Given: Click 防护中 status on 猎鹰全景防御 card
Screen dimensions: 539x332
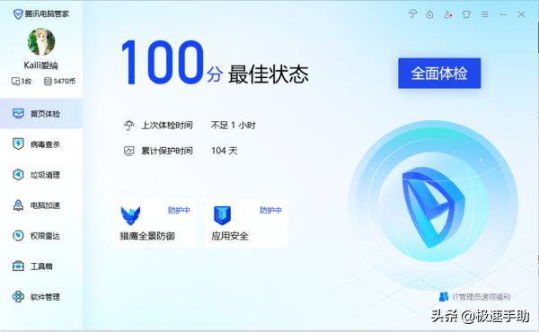Looking at the screenshot, I should point(179,210).
